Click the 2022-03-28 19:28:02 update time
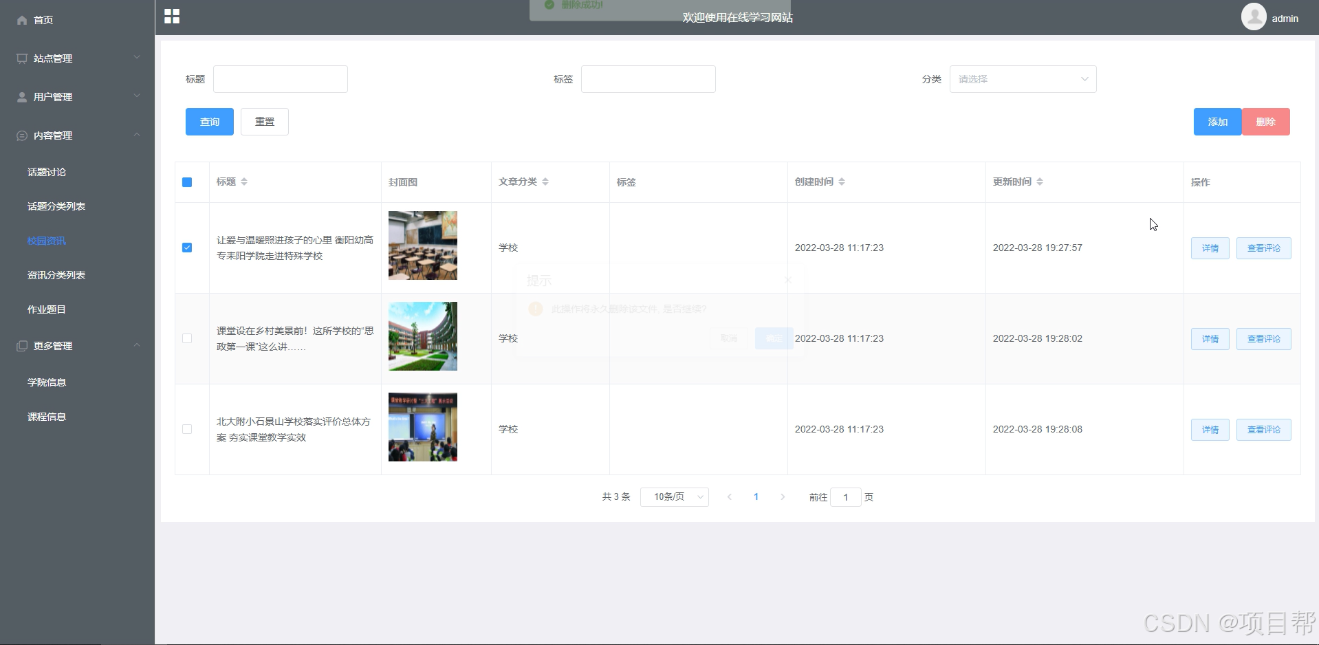 coord(1038,338)
